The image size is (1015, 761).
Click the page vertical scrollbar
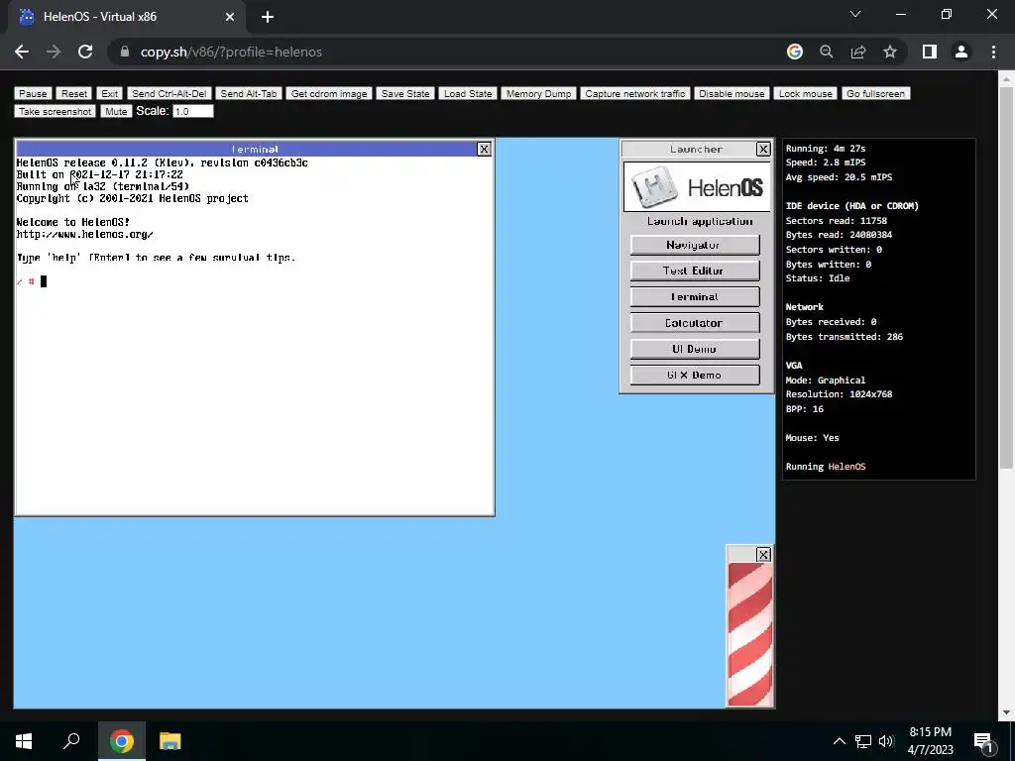coord(1005,277)
